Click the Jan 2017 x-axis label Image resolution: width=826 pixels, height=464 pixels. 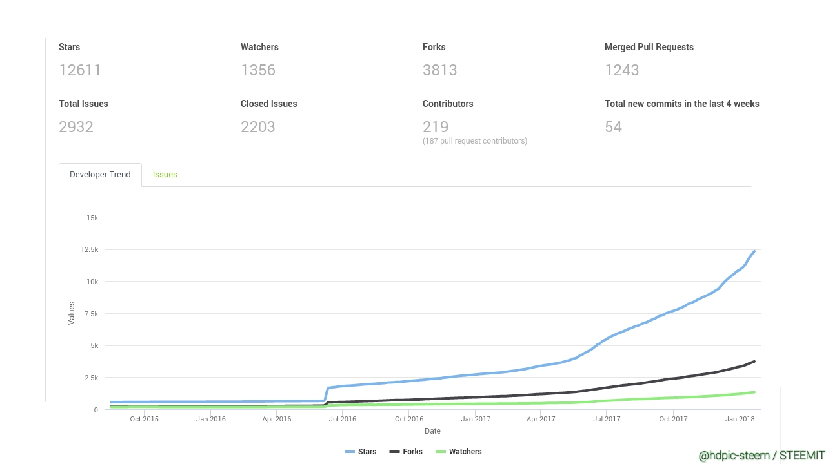click(x=476, y=419)
